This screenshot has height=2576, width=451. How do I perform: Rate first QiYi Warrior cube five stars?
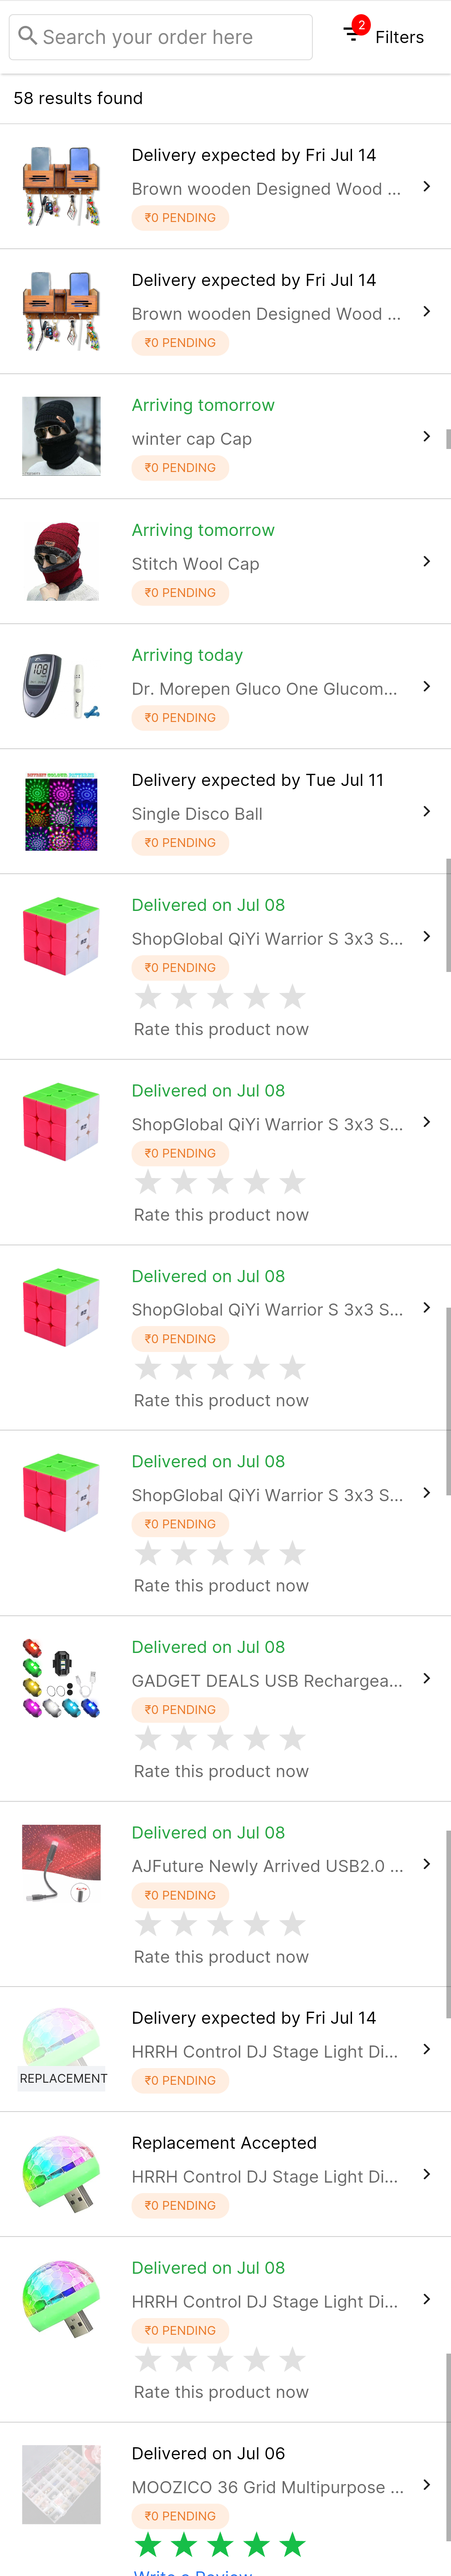pos(292,996)
